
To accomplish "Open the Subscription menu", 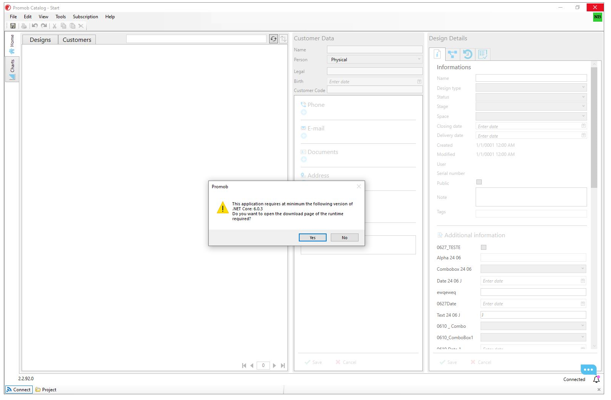I will point(86,17).
